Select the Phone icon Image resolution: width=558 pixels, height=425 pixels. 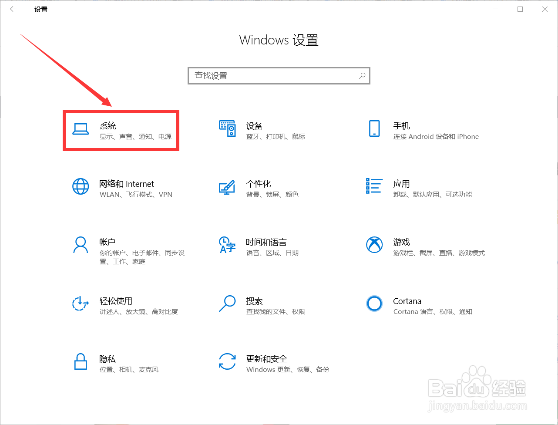[374, 129]
